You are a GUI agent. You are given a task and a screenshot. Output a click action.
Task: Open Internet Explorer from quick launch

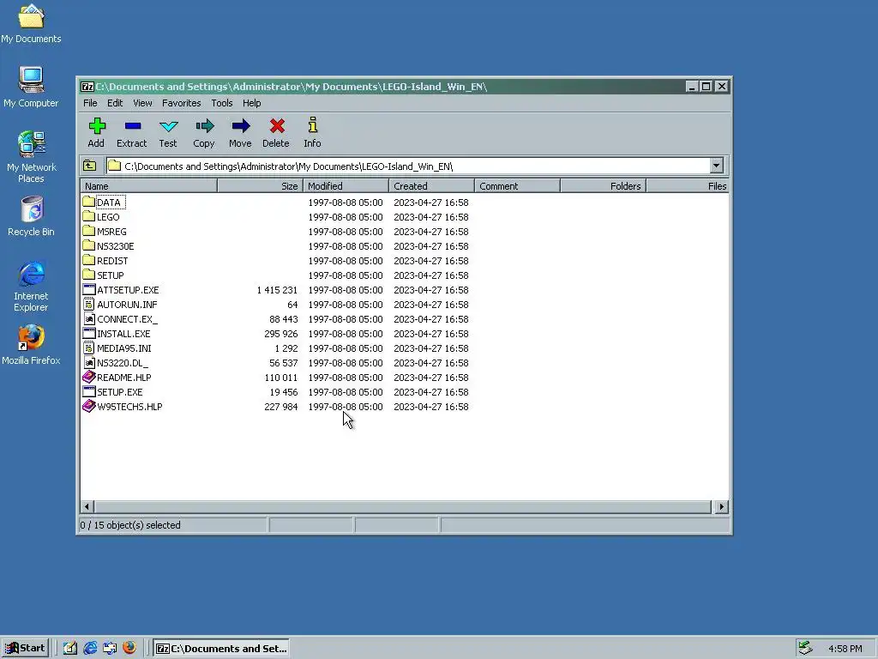point(90,648)
